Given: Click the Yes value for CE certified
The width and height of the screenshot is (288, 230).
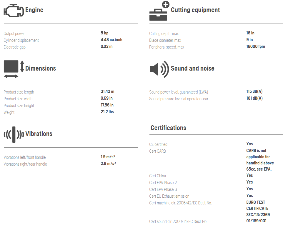Looking at the screenshot, I should coord(250,144).
